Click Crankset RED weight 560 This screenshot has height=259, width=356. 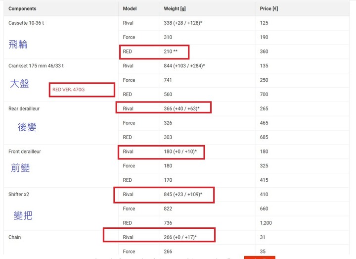coord(168,95)
